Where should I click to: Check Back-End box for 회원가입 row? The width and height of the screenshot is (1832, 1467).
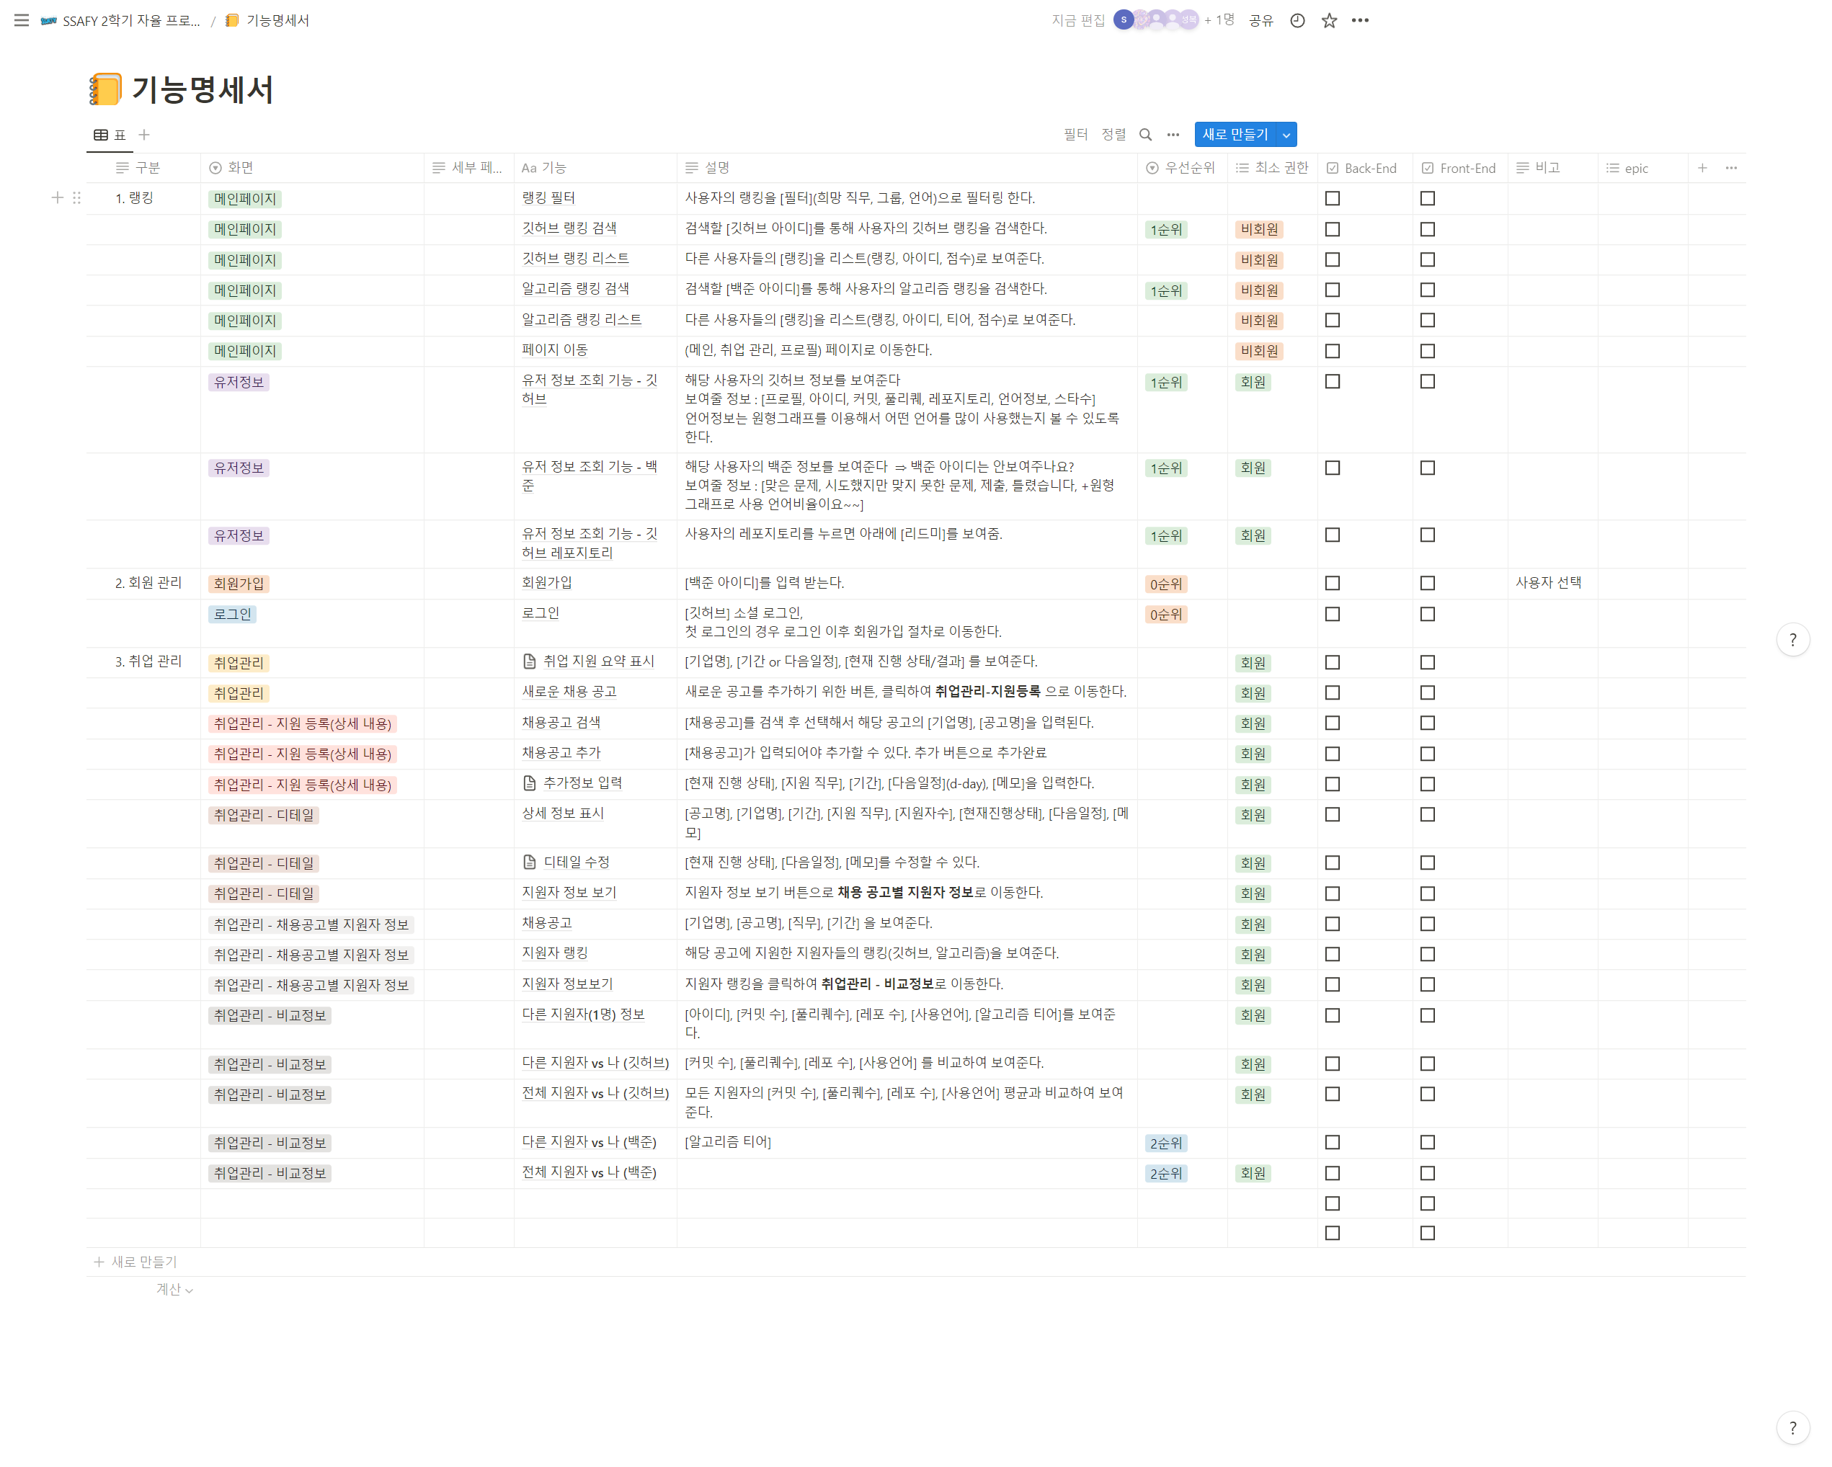[x=1332, y=583]
